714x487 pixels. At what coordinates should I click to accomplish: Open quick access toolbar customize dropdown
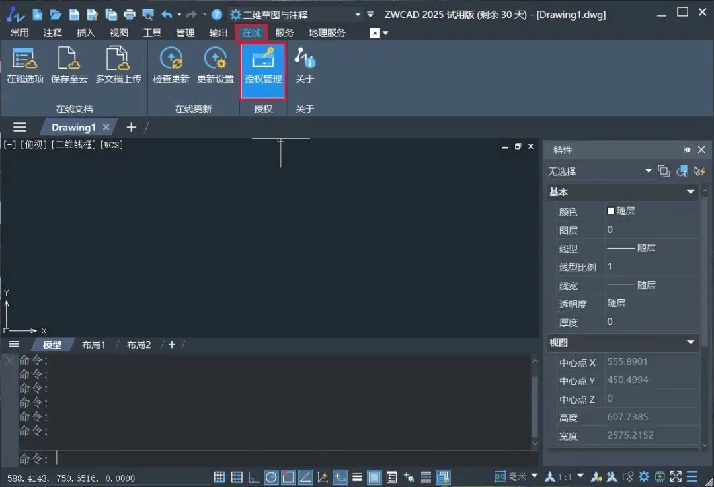(370, 15)
